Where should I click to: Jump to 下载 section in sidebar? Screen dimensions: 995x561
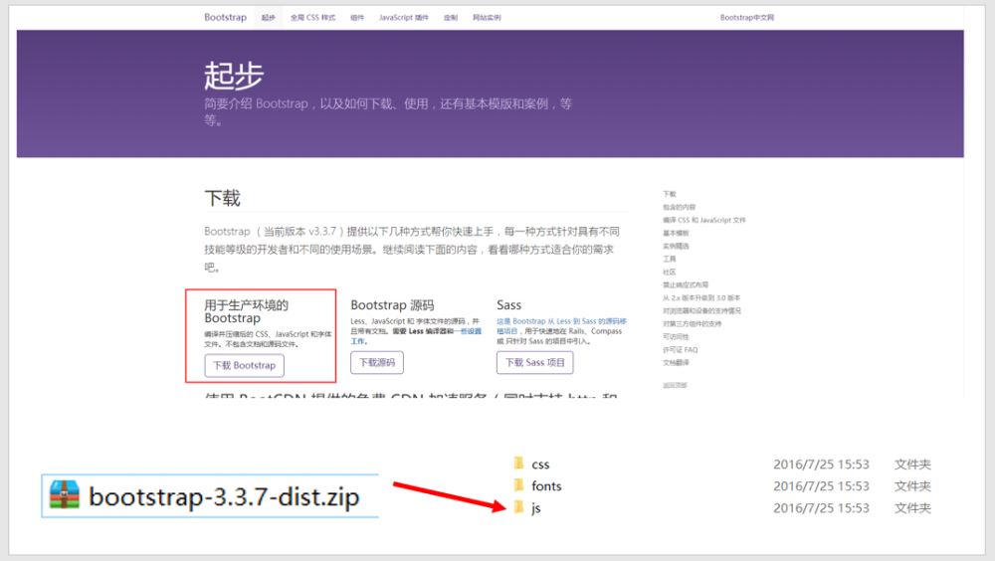[x=670, y=194]
